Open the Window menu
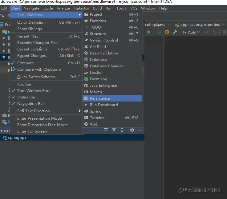227x199 pixels. pyautogui.click(x=148, y=8)
